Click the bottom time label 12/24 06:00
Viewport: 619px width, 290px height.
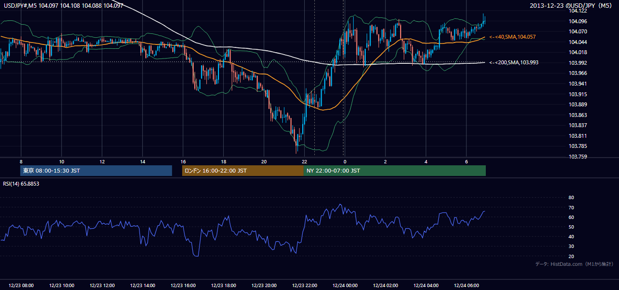tap(466, 285)
